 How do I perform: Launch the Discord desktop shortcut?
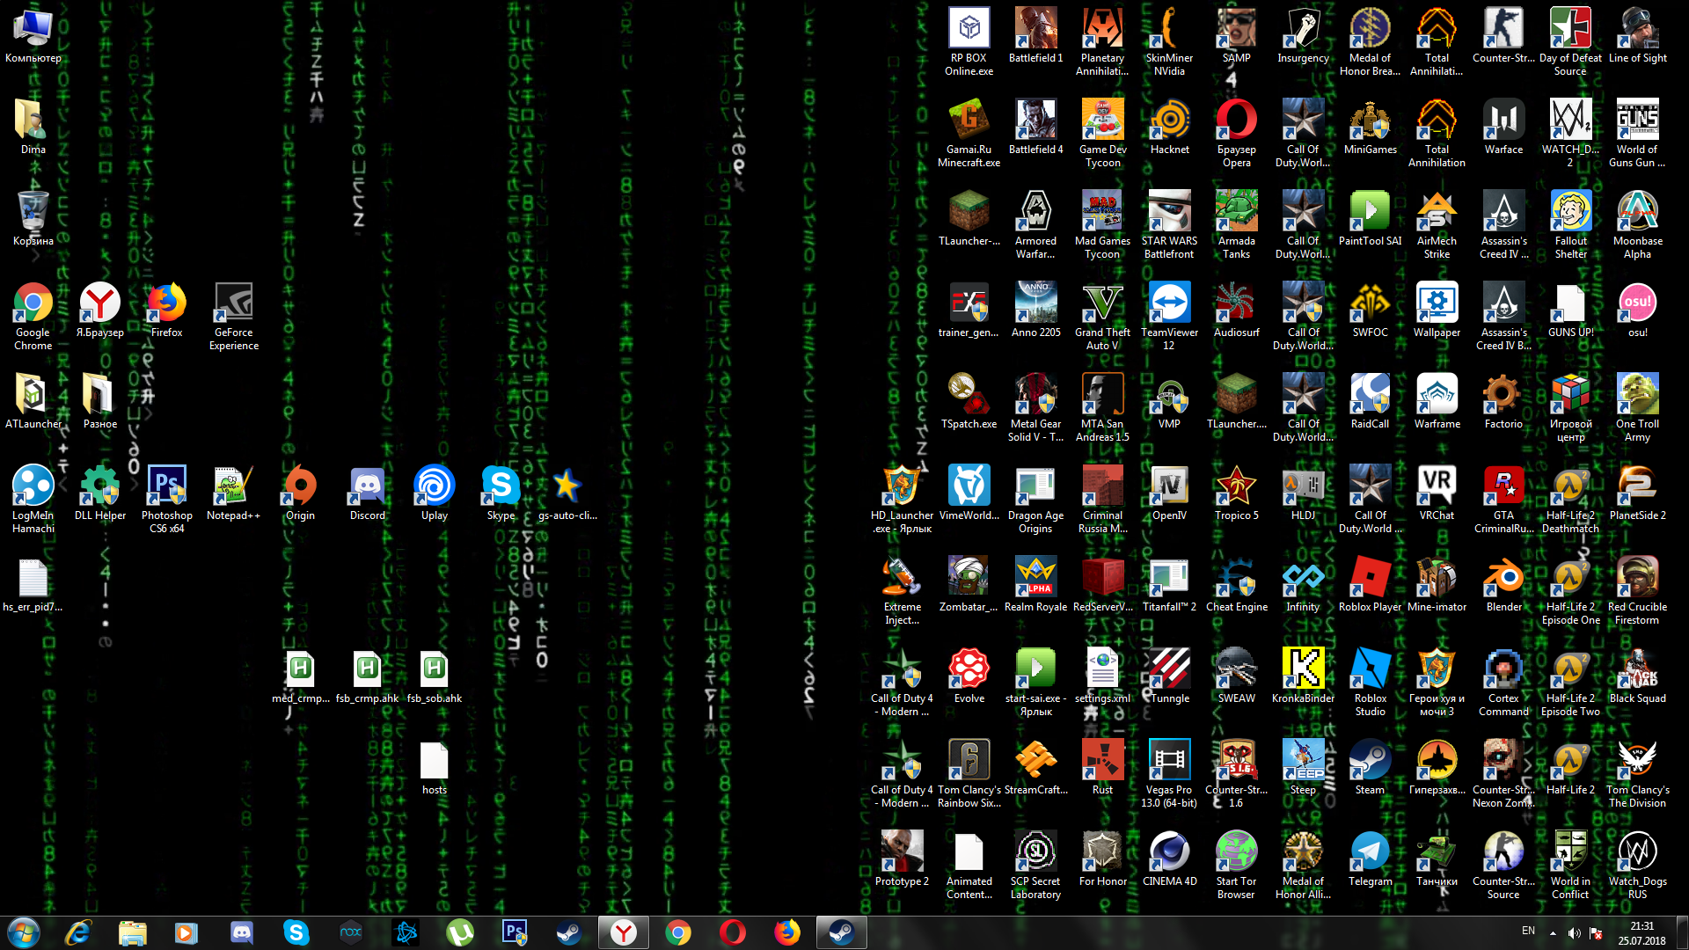[x=368, y=493]
